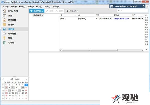Click the 删除 X toolbar icon
Viewport: 150px width, 105px height.
point(57,11)
